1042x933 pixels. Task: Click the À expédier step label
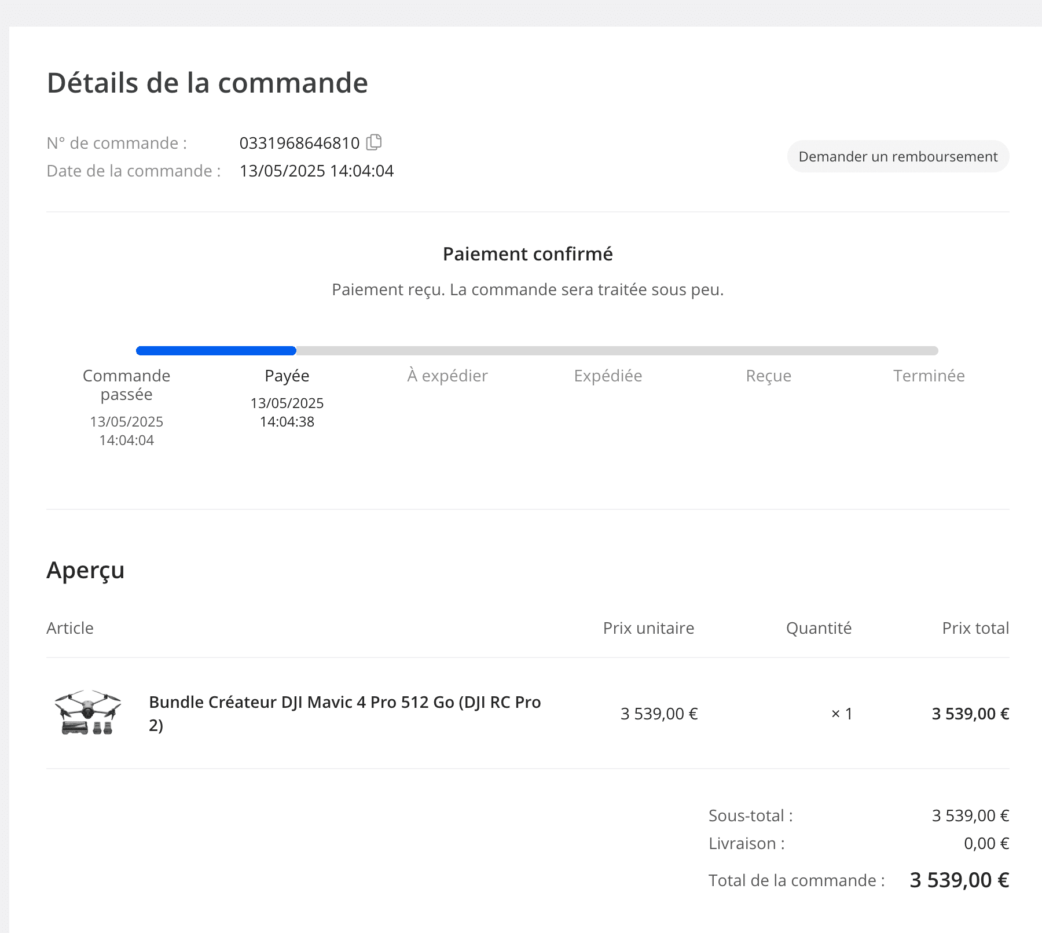[447, 376]
